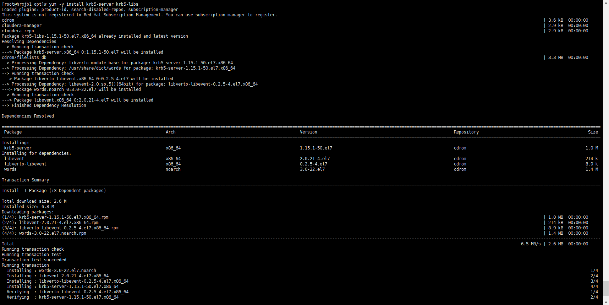Click the '/usr/share/dict/words' dependency line
Image resolution: width=609 pixels, height=305 pixels.
(x=119, y=68)
